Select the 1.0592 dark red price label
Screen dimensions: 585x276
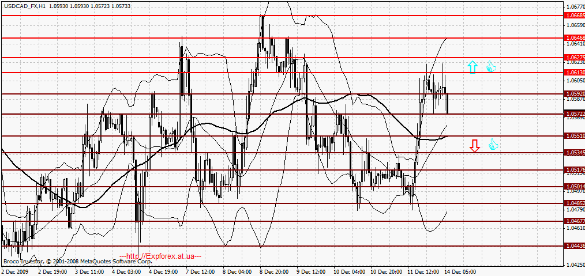click(575, 94)
